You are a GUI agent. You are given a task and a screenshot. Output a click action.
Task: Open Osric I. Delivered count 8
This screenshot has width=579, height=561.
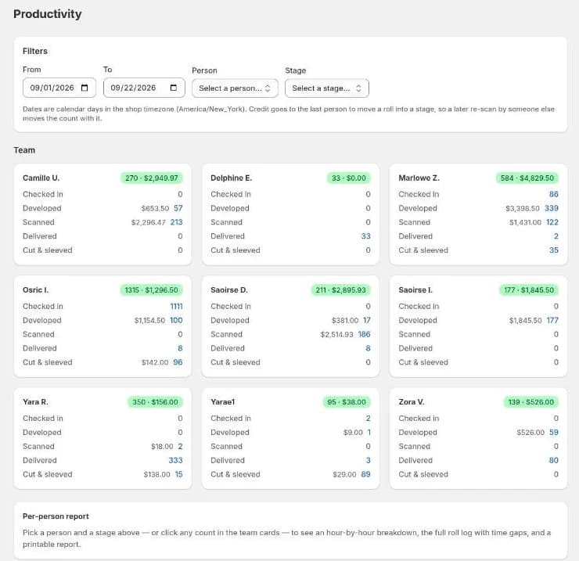180,349
